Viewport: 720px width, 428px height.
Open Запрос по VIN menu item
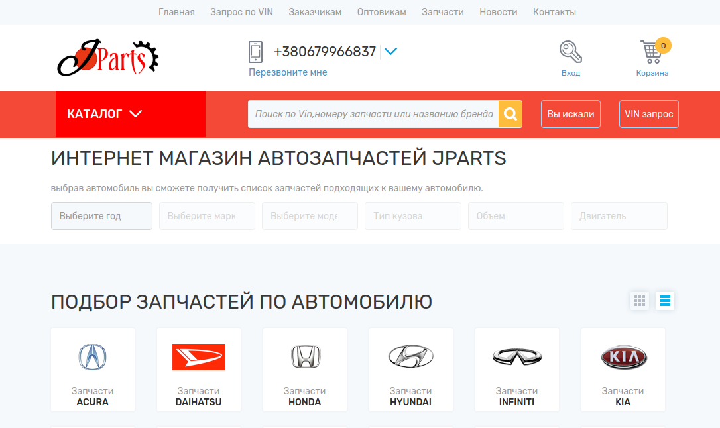pyautogui.click(x=241, y=12)
